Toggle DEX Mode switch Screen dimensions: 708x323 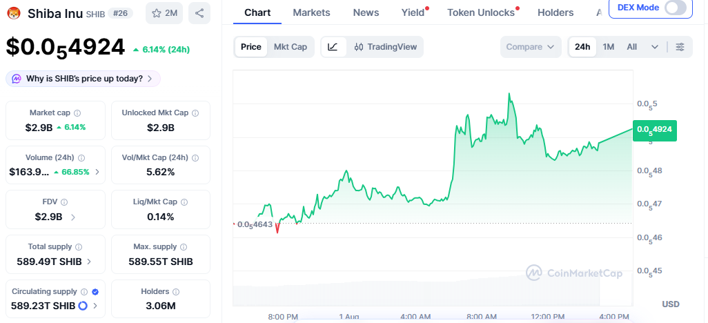click(676, 8)
